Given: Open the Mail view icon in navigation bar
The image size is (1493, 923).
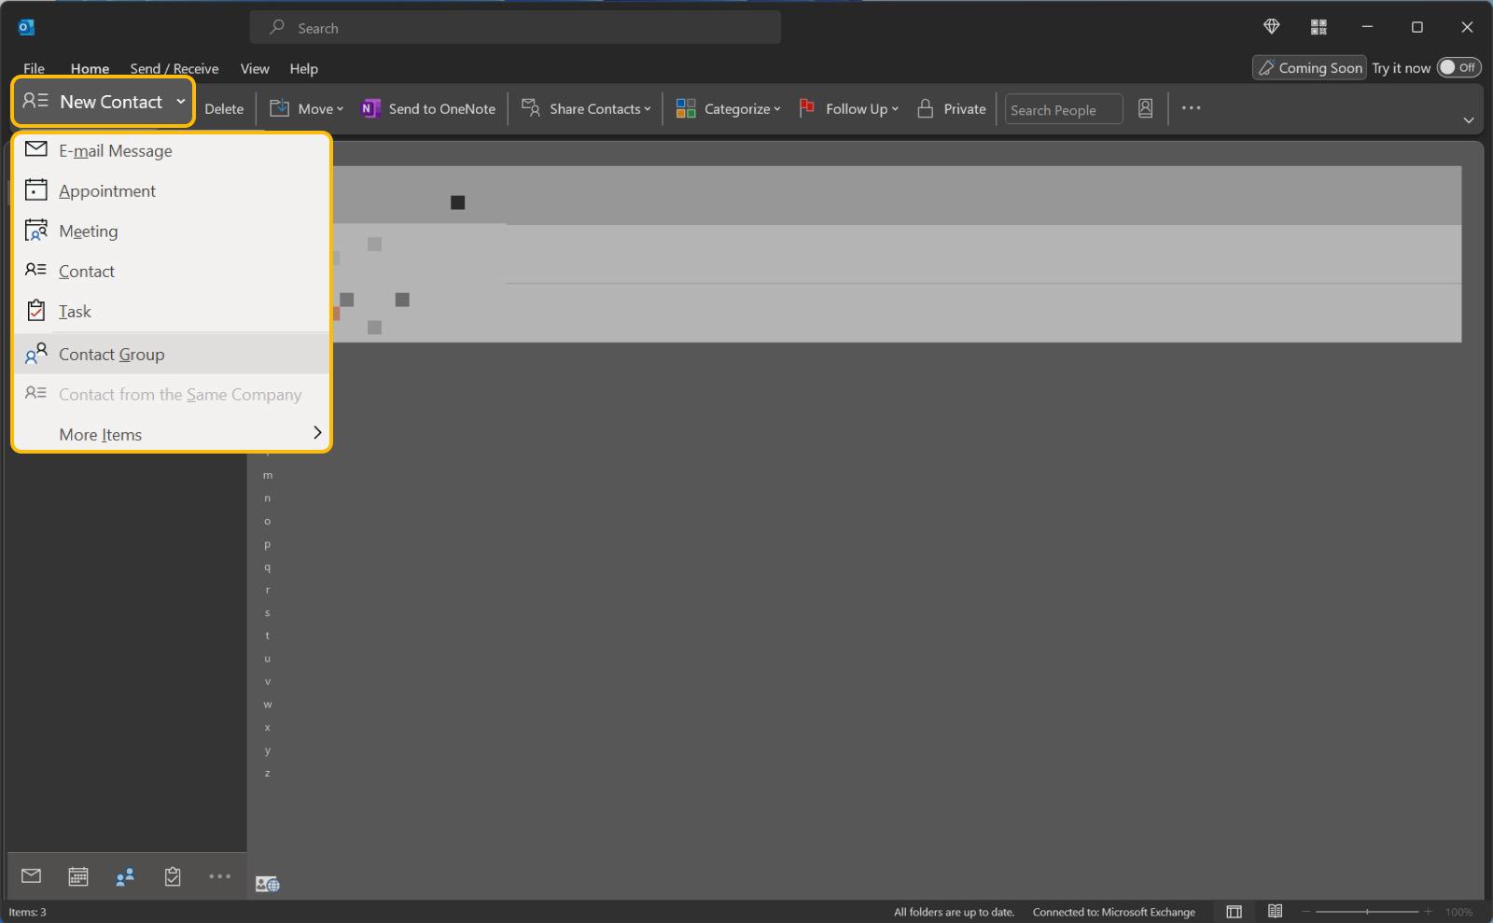Looking at the screenshot, I should (31, 876).
